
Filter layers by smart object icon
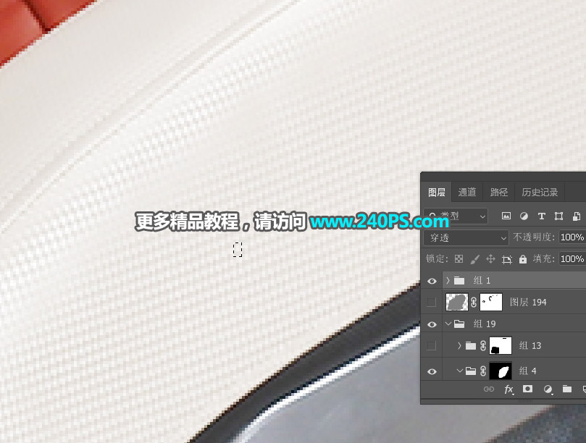[577, 216]
